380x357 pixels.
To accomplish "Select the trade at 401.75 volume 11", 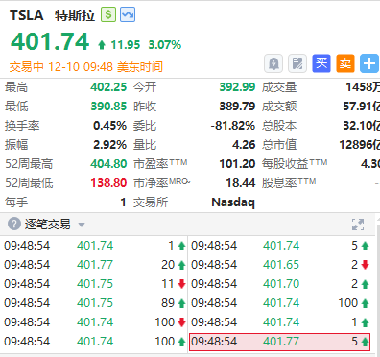I will click(x=95, y=284).
